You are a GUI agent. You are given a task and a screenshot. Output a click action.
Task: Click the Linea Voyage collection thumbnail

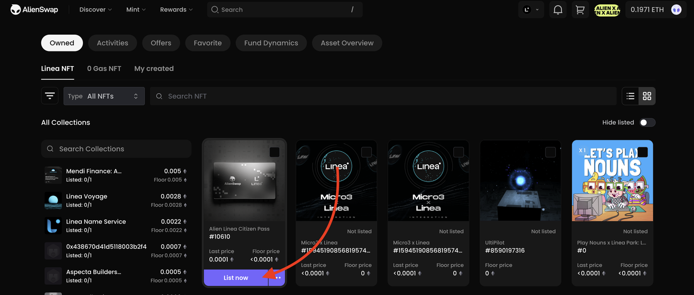click(53, 201)
